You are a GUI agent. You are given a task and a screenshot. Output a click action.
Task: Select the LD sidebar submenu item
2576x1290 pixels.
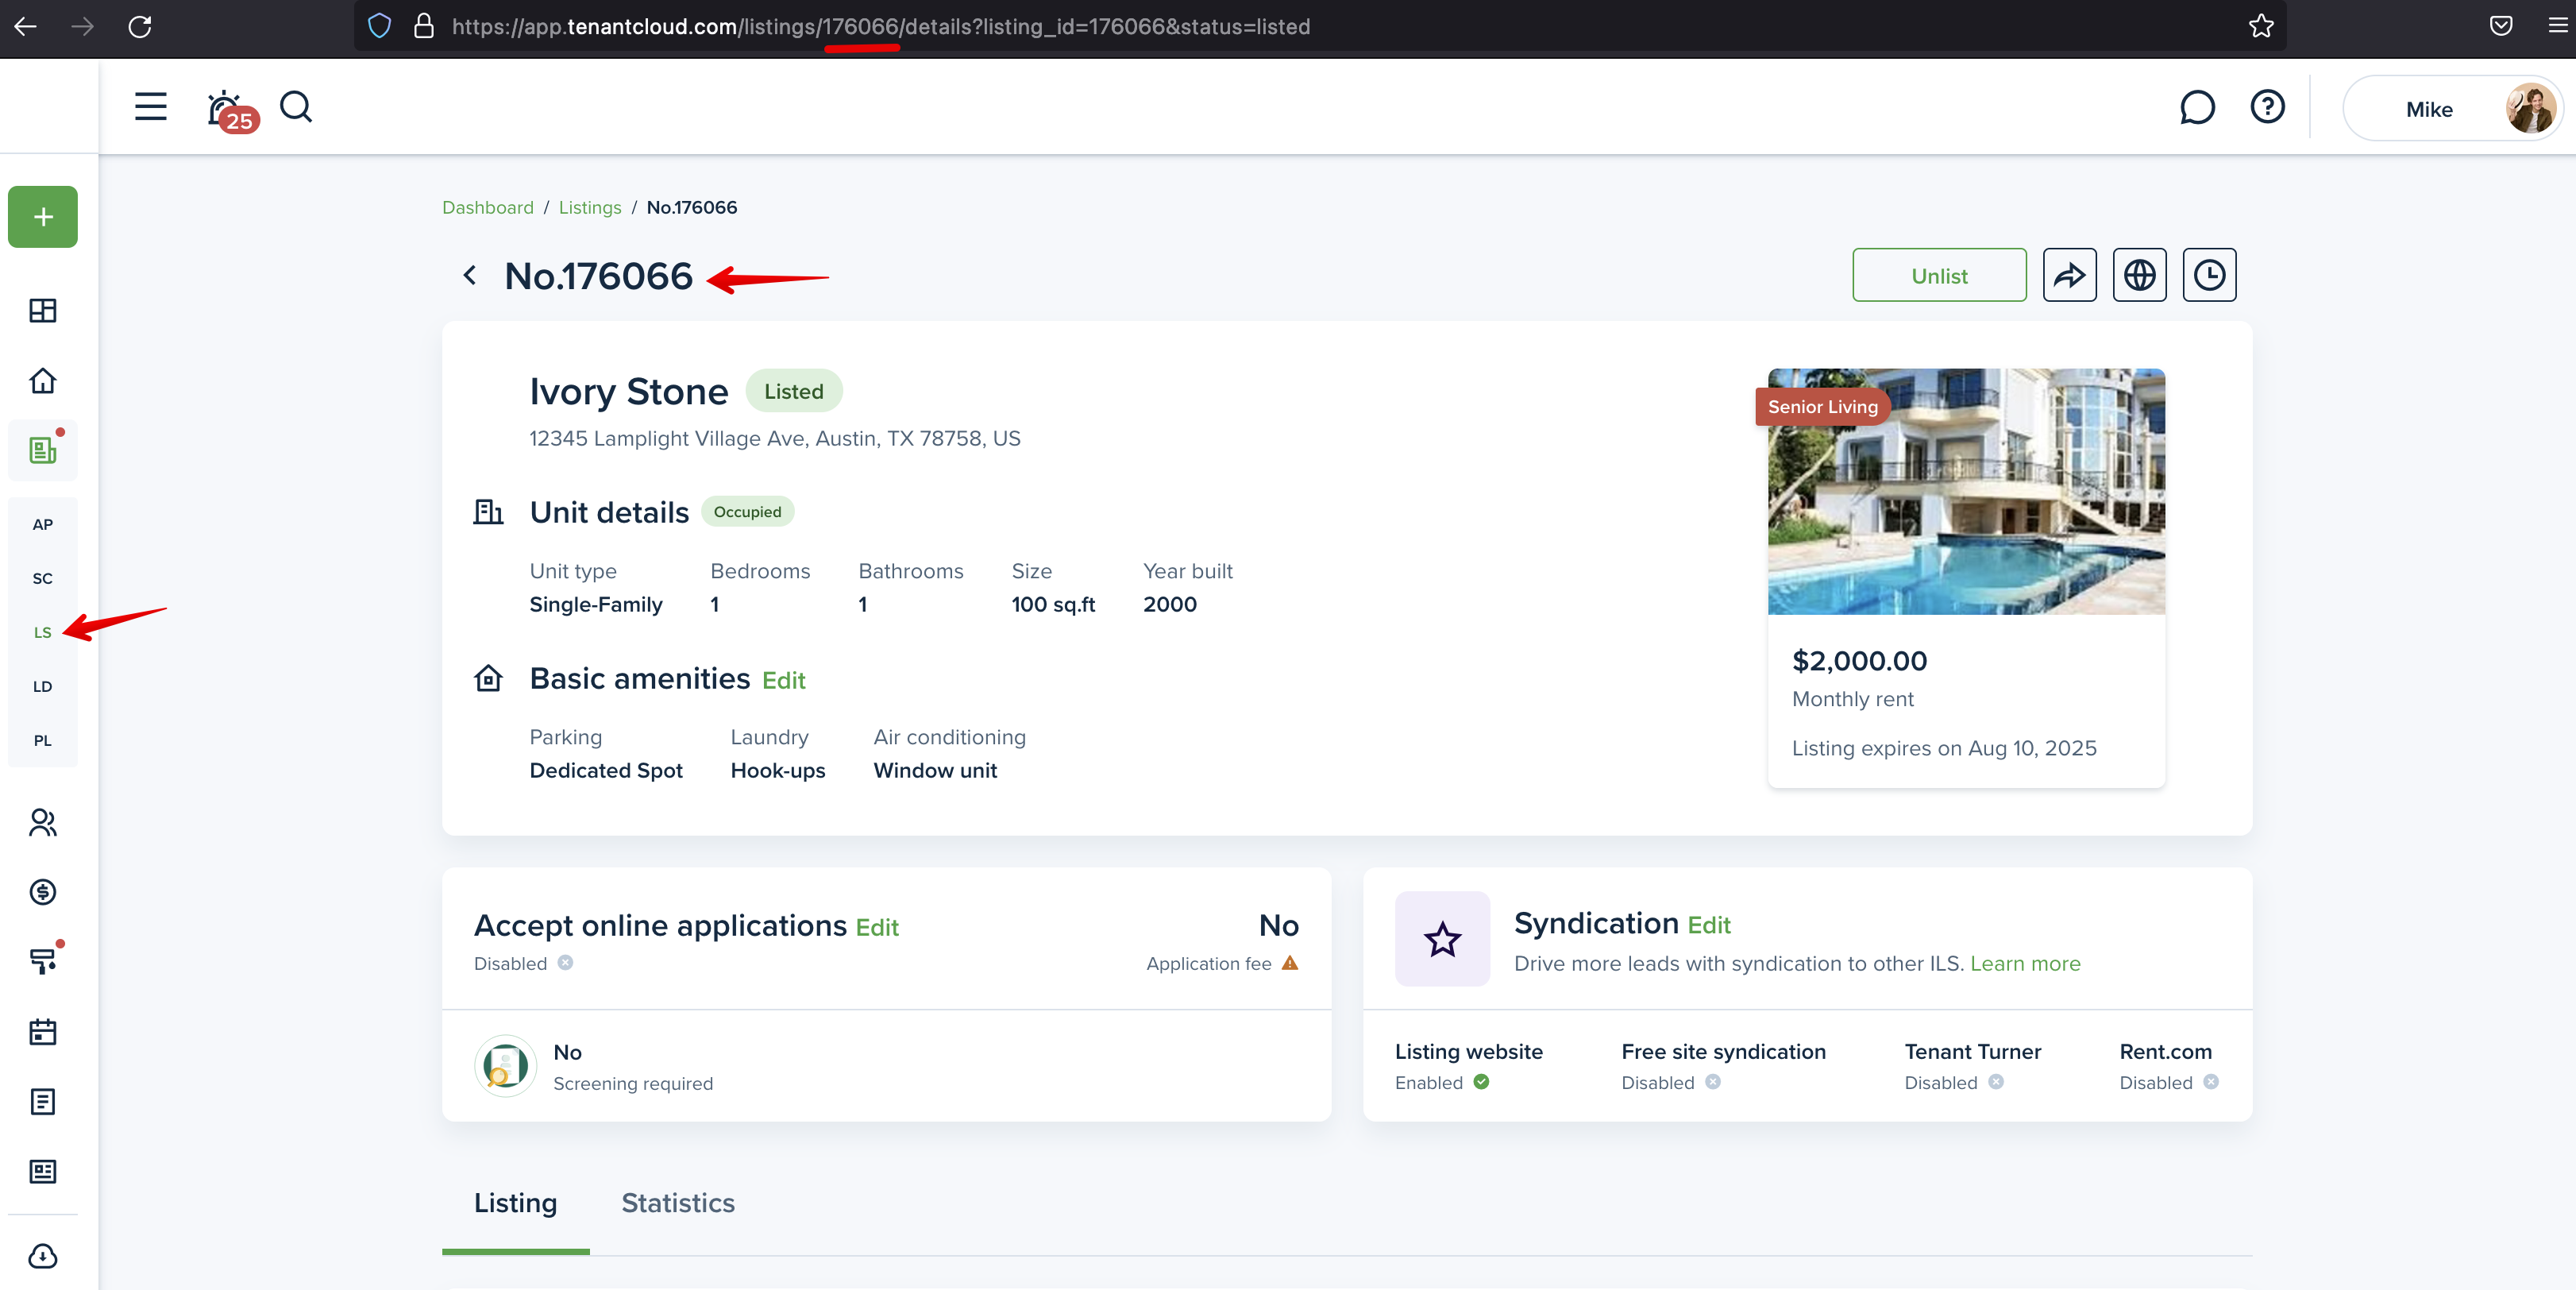coord(43,686)
